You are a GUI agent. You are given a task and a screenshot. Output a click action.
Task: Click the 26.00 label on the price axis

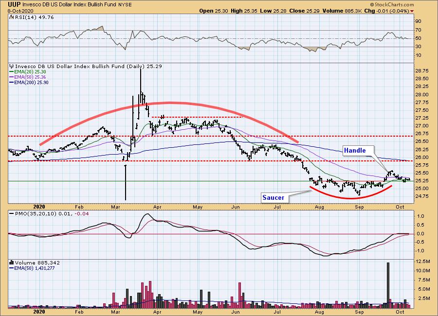(422, 158)
